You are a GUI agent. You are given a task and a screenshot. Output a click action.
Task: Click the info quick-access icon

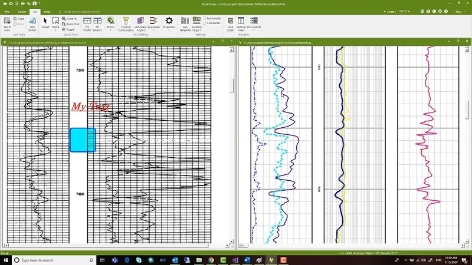(34, 4)
